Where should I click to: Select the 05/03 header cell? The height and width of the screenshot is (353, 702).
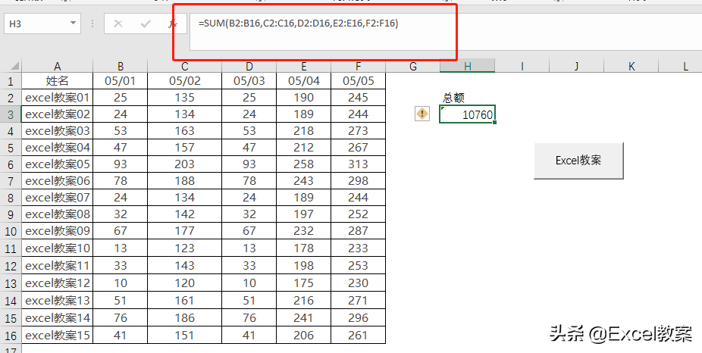pyautogui.click(x=249, y=81)
